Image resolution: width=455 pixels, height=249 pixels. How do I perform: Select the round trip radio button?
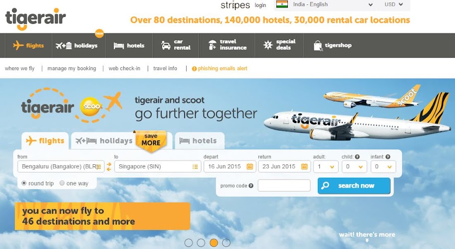[x=24, y=183]
